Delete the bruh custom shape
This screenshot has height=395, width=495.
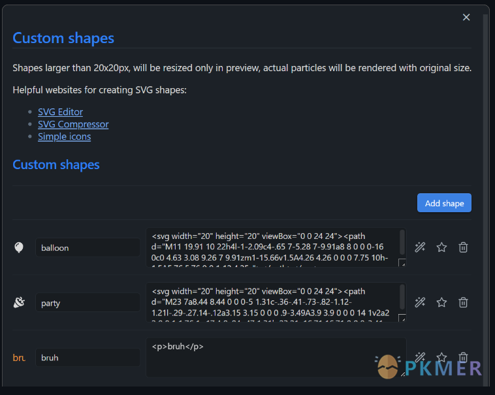click(463, 357)
